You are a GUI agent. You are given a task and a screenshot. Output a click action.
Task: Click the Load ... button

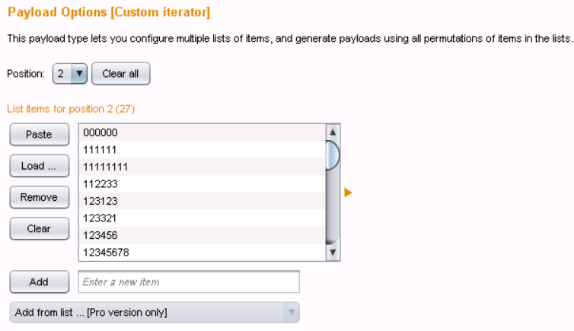[x=39, y=166]
